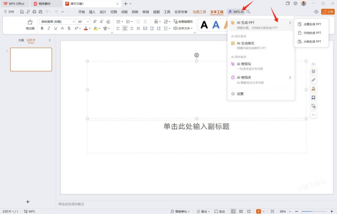Click the outline frame icon in floating toolbar
The image size is (337, 214).
313,98
